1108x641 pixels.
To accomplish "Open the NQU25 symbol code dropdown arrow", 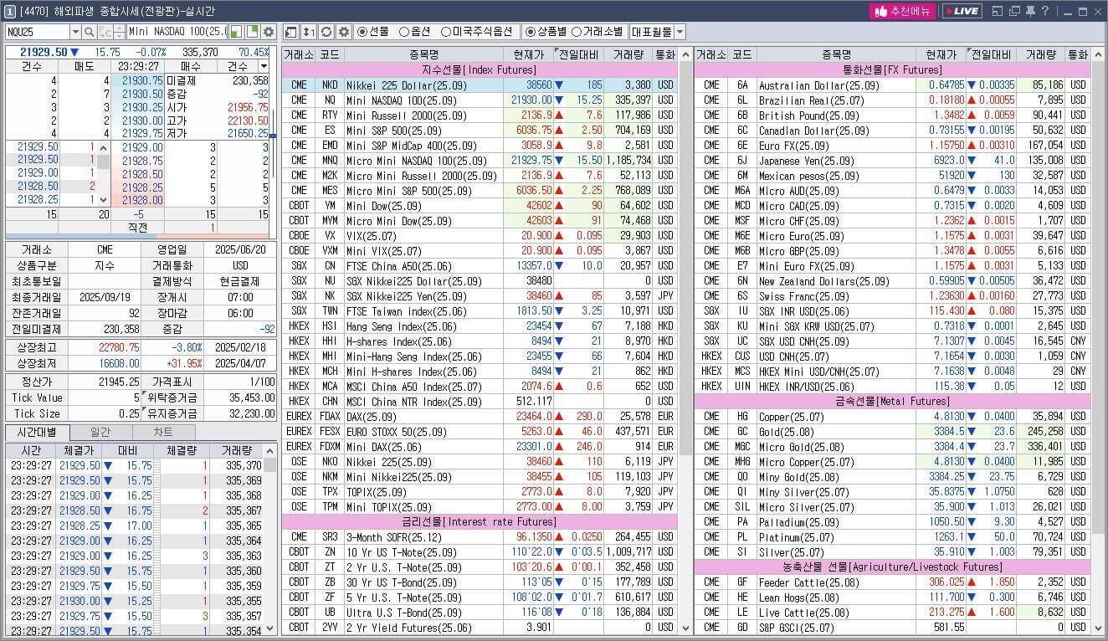I will pos(75,32).
